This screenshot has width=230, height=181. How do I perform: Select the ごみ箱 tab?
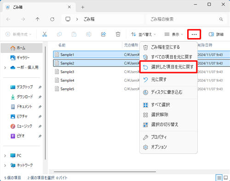[x=39, y=7]
